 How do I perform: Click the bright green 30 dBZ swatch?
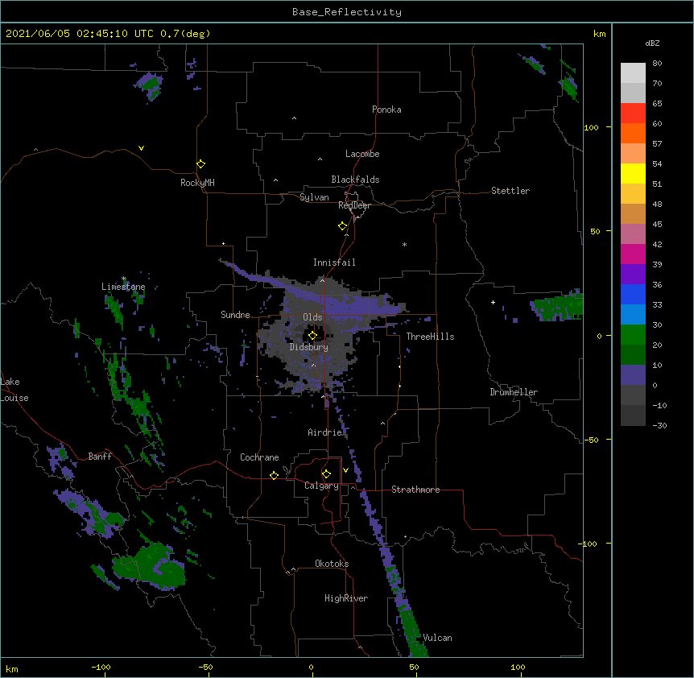[x=633, y=335]
